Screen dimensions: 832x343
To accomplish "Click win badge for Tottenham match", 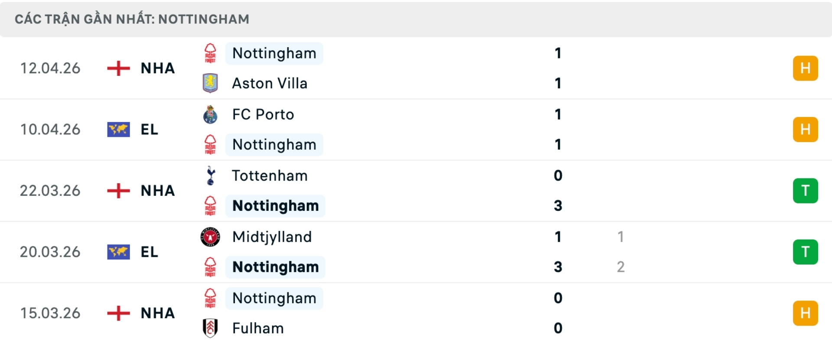I will [805, 191].
